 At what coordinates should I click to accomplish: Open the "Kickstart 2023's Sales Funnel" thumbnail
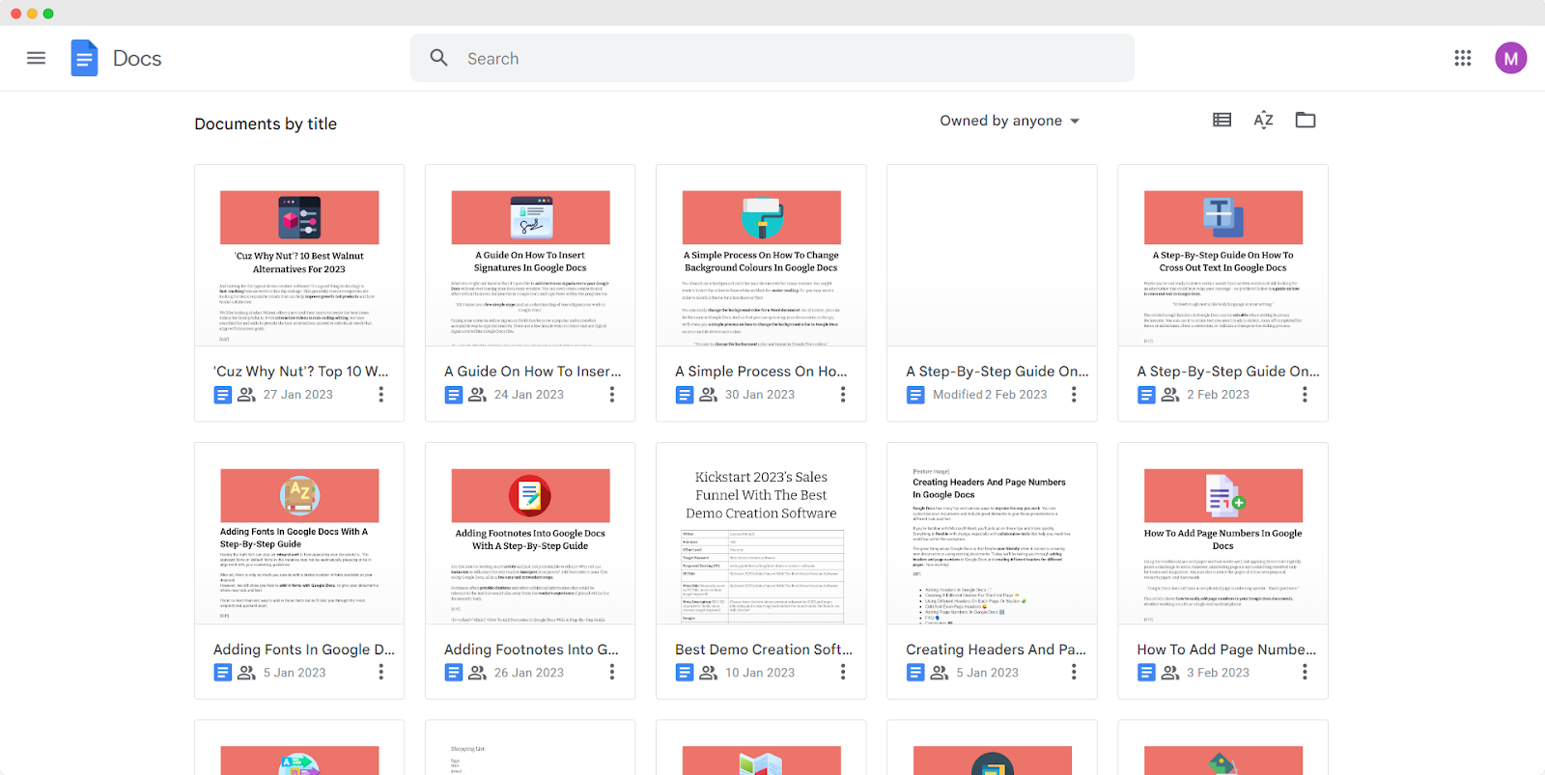coord(761,534)
